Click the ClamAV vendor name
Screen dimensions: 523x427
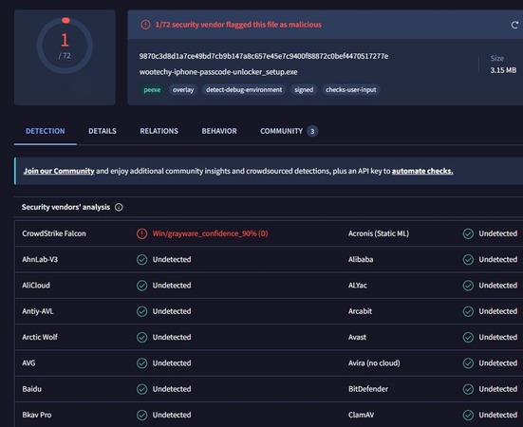(x=361, y=415)
